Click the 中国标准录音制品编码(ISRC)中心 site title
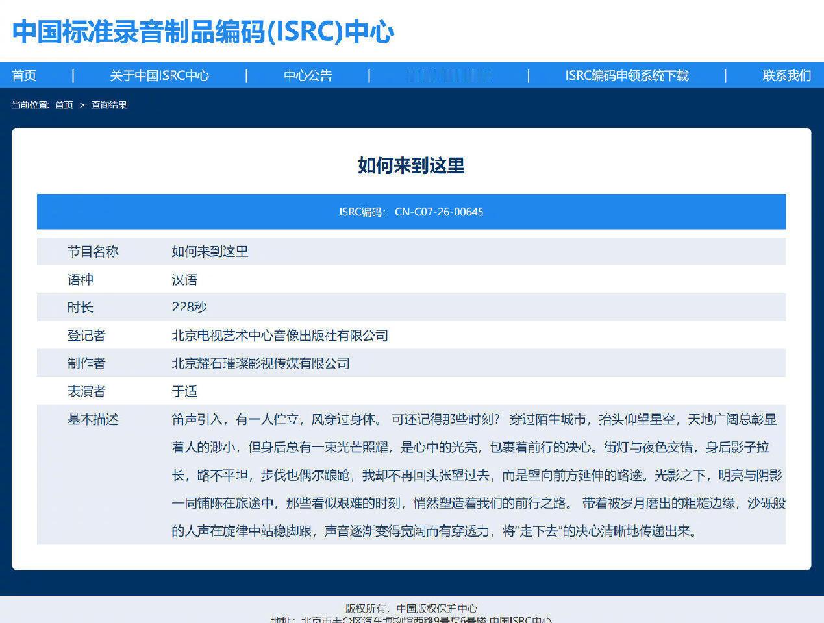The height and width of the screenshot is (623, 824). [x=203, y=32]
